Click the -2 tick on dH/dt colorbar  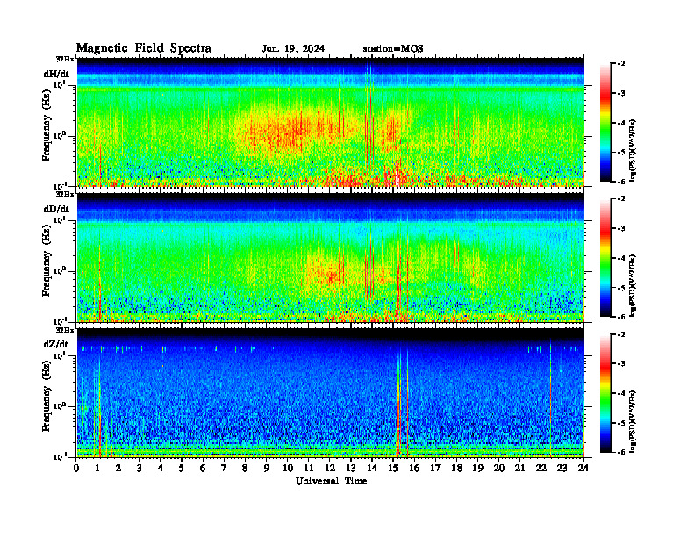621,64
